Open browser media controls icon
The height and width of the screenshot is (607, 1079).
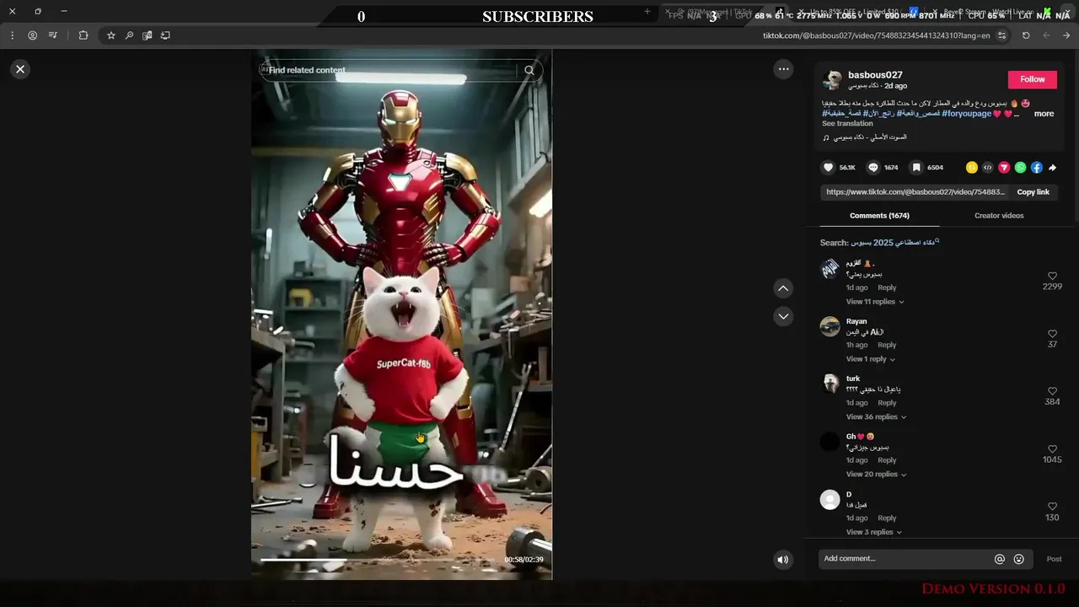click(x=53, y=35)
